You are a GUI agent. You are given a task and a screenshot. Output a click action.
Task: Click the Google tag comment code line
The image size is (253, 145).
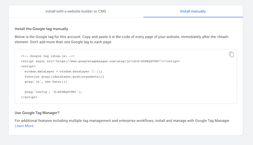click(x=48, y=56)
